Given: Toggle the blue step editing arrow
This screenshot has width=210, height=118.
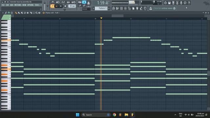Looking at the screenshot, I should pyautogui.click(x=84, y=2).
